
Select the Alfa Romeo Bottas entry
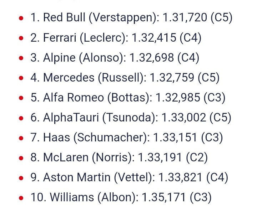coord(128,98)
